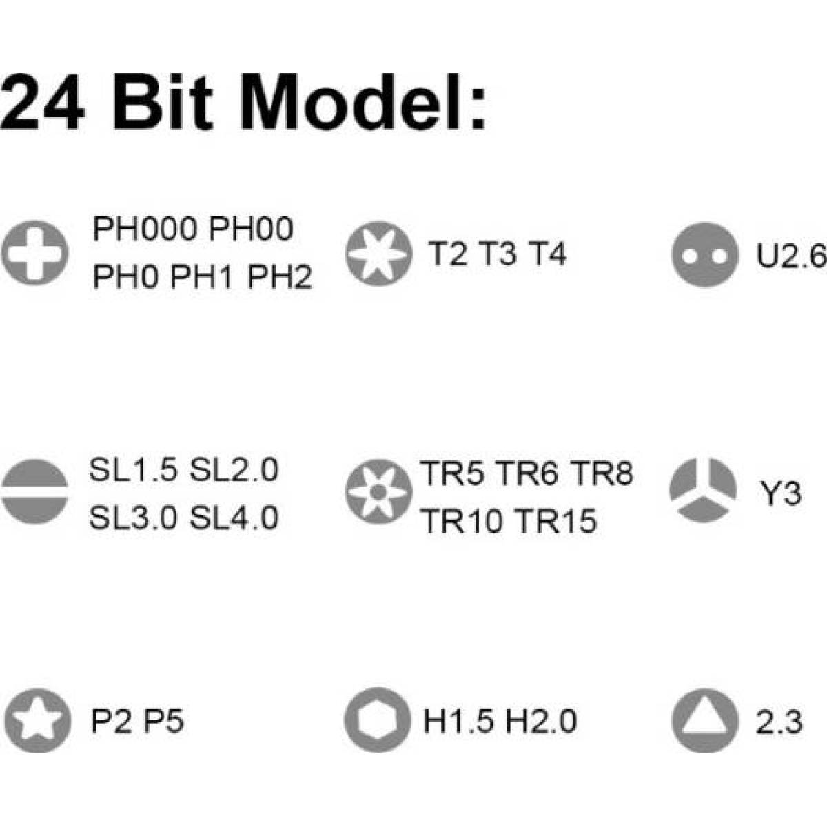Select the pentalobe five-point star icon

point(37,720)
